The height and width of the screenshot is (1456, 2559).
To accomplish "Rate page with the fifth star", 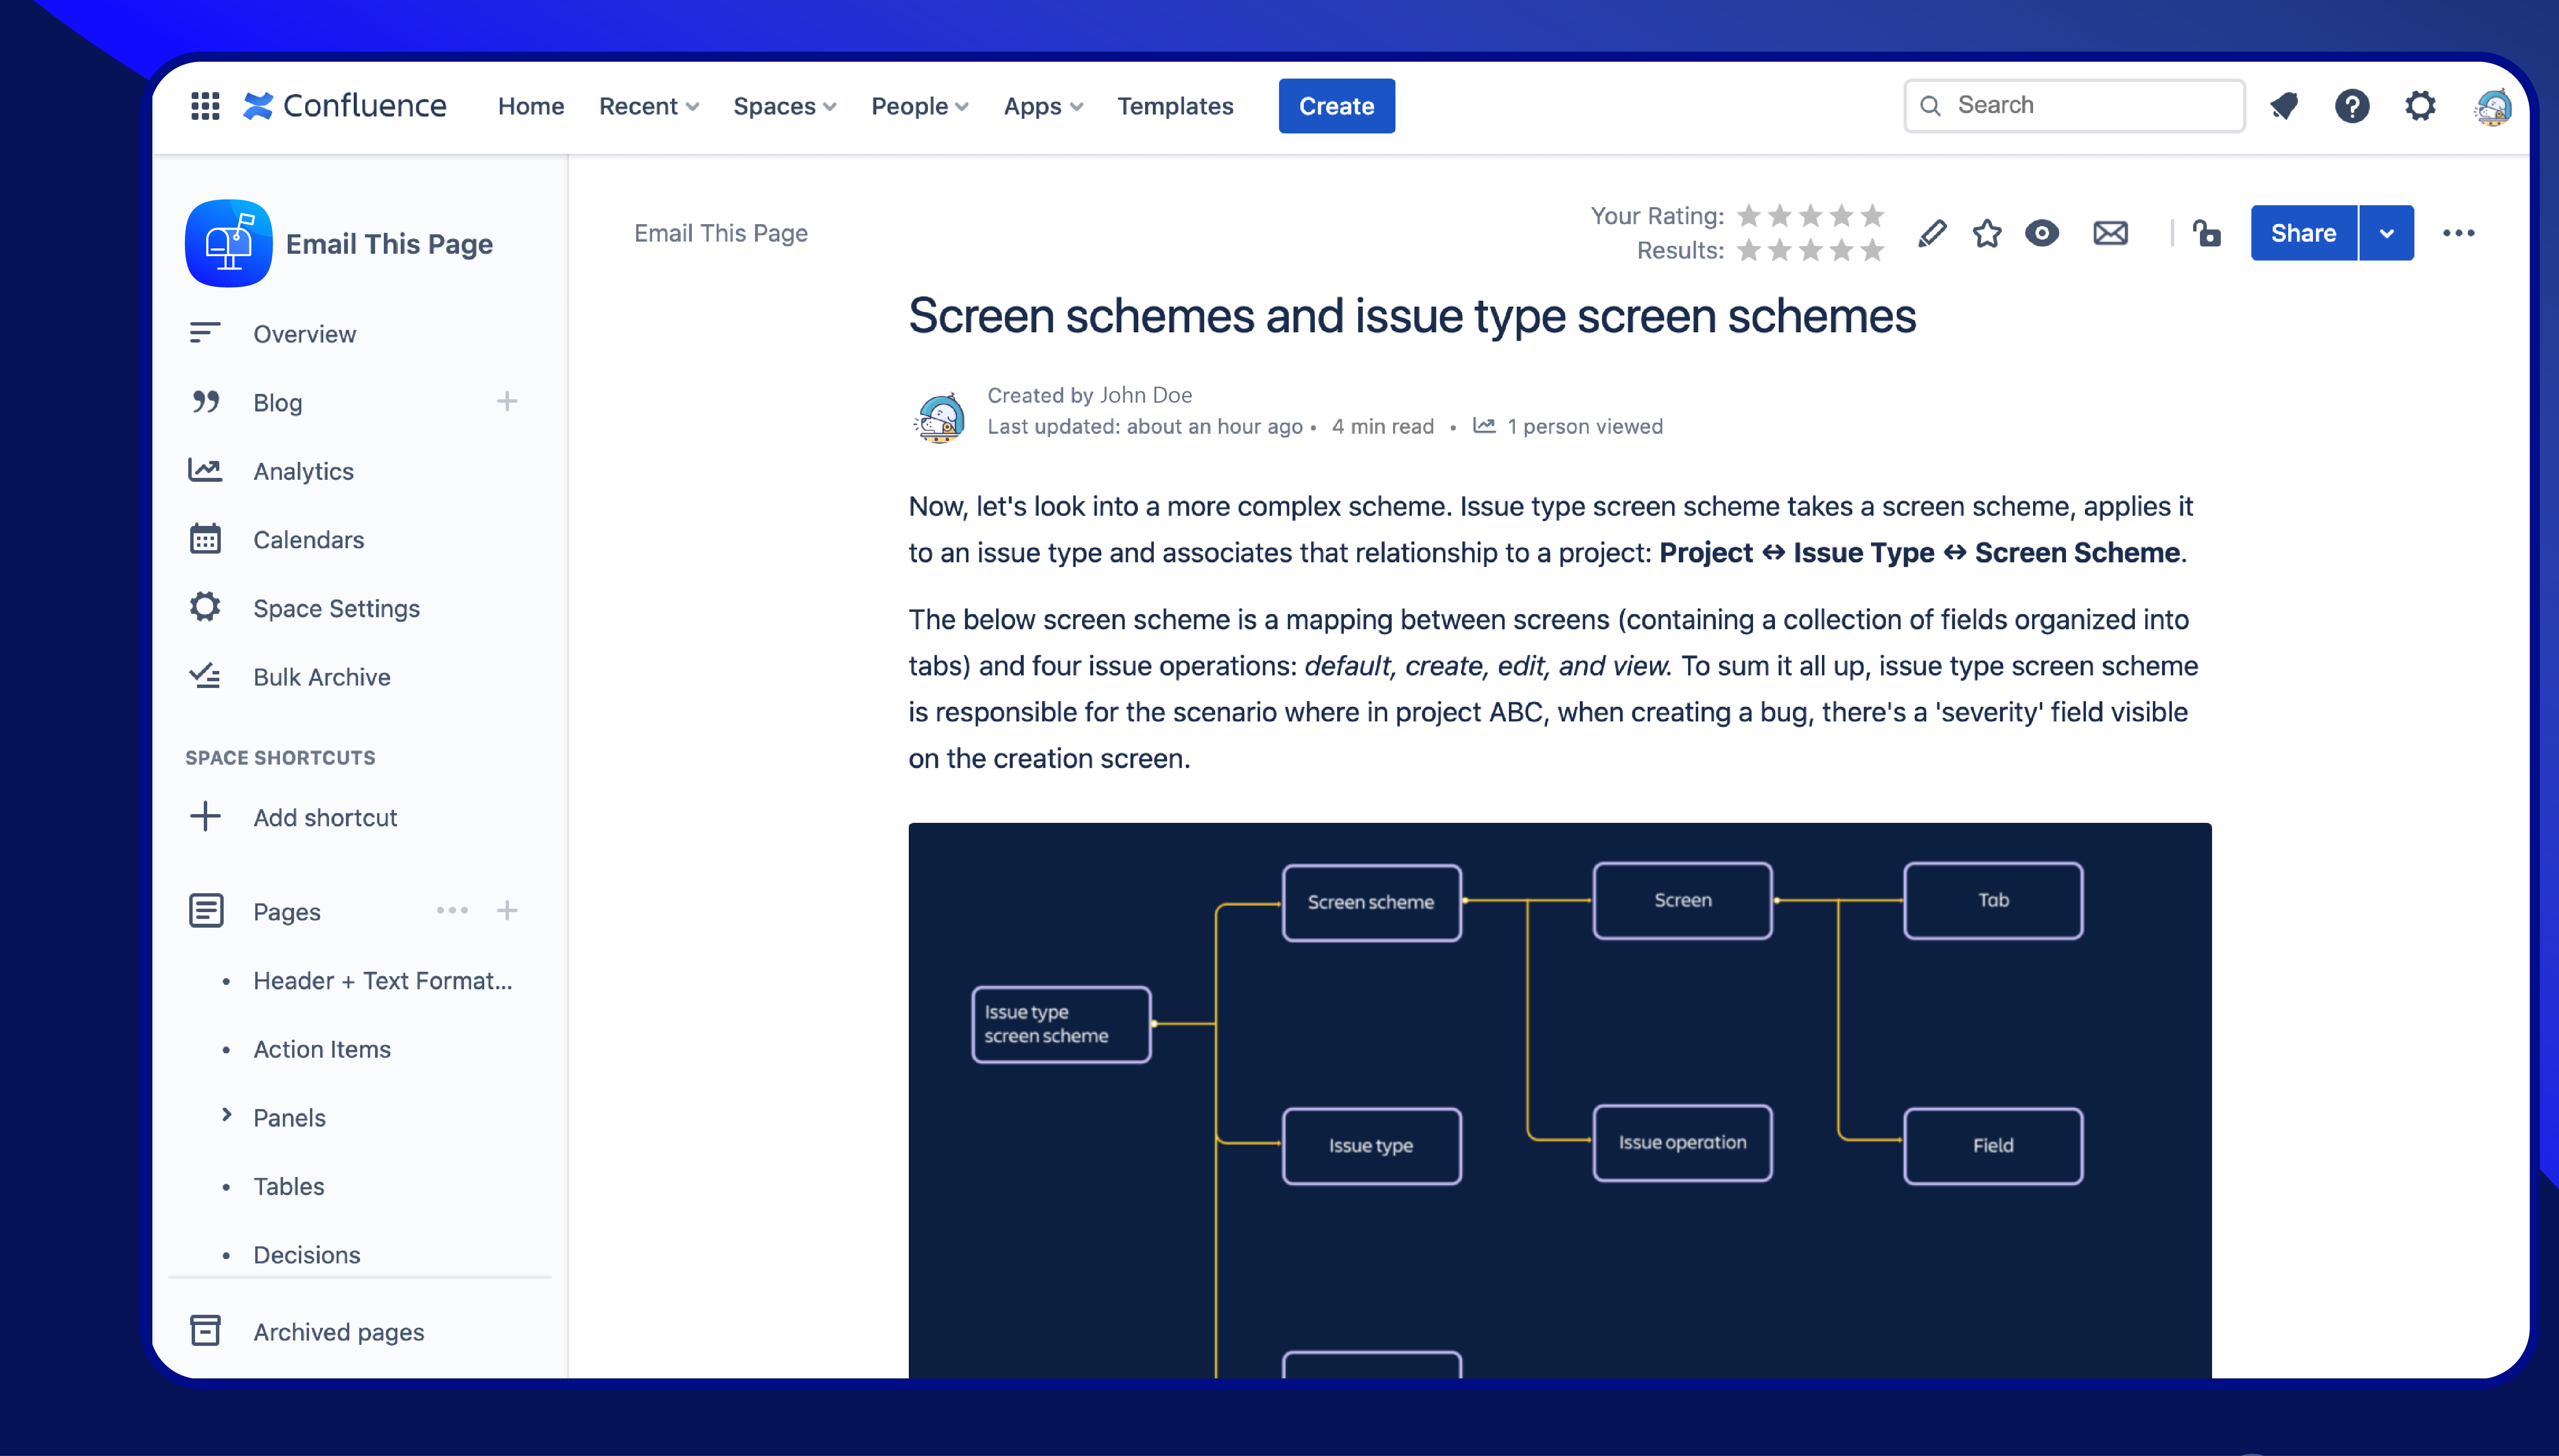I will point(1873,216).
